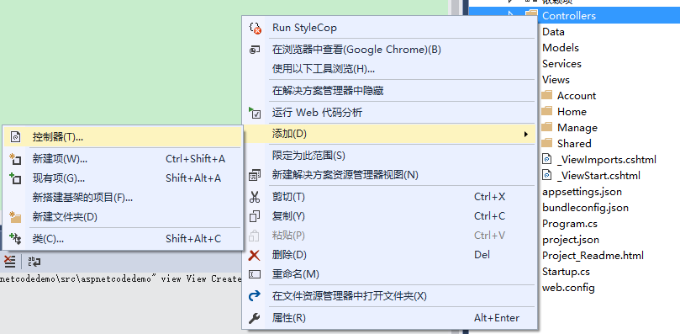
Task: Click the controller icon in submenu
Action: tap(16, 137)
